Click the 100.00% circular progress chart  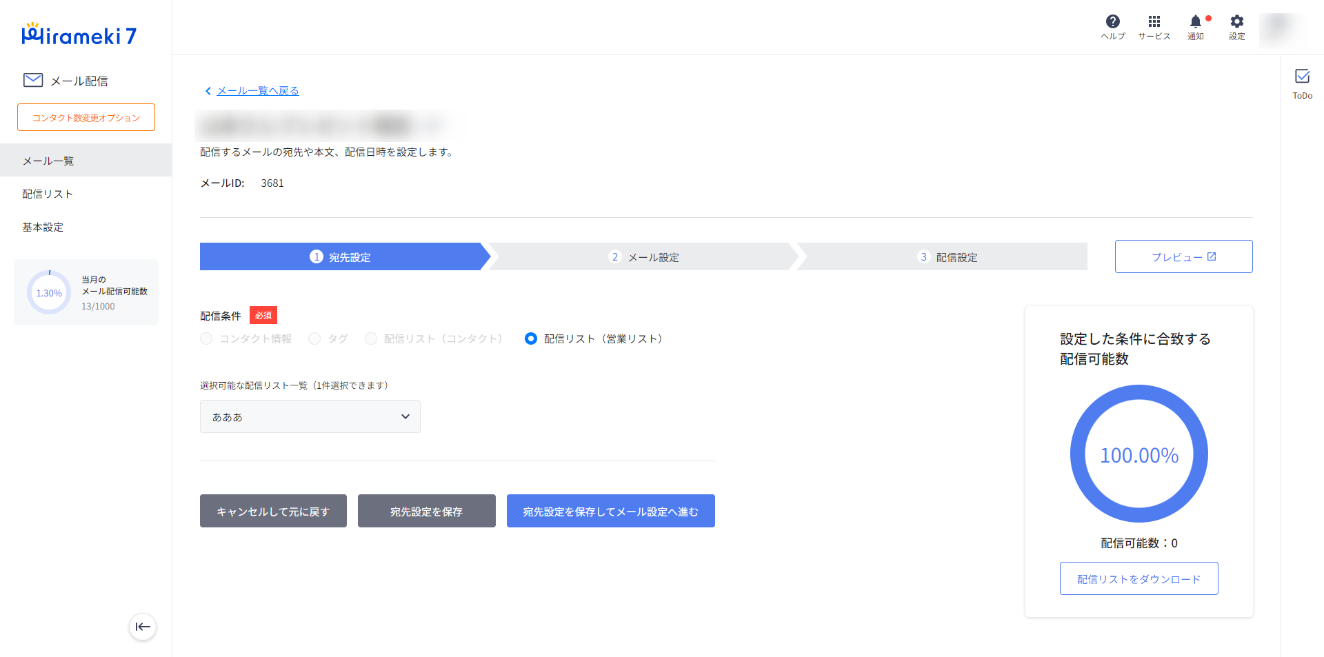(x=1139, y=454)
